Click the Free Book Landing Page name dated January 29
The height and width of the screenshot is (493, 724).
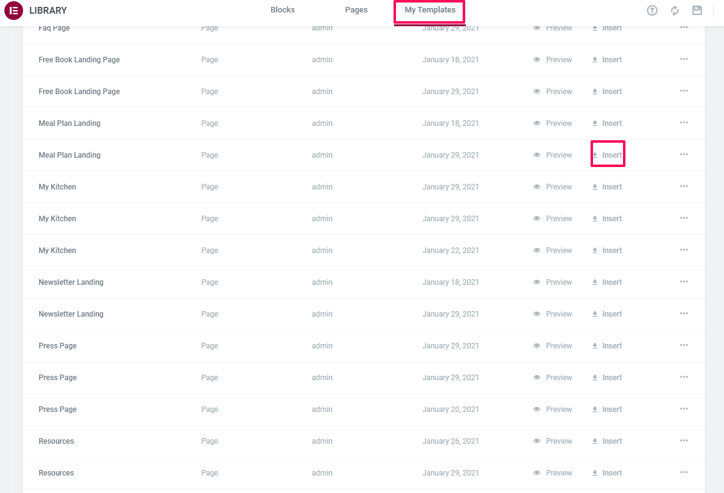click(79, 92)
